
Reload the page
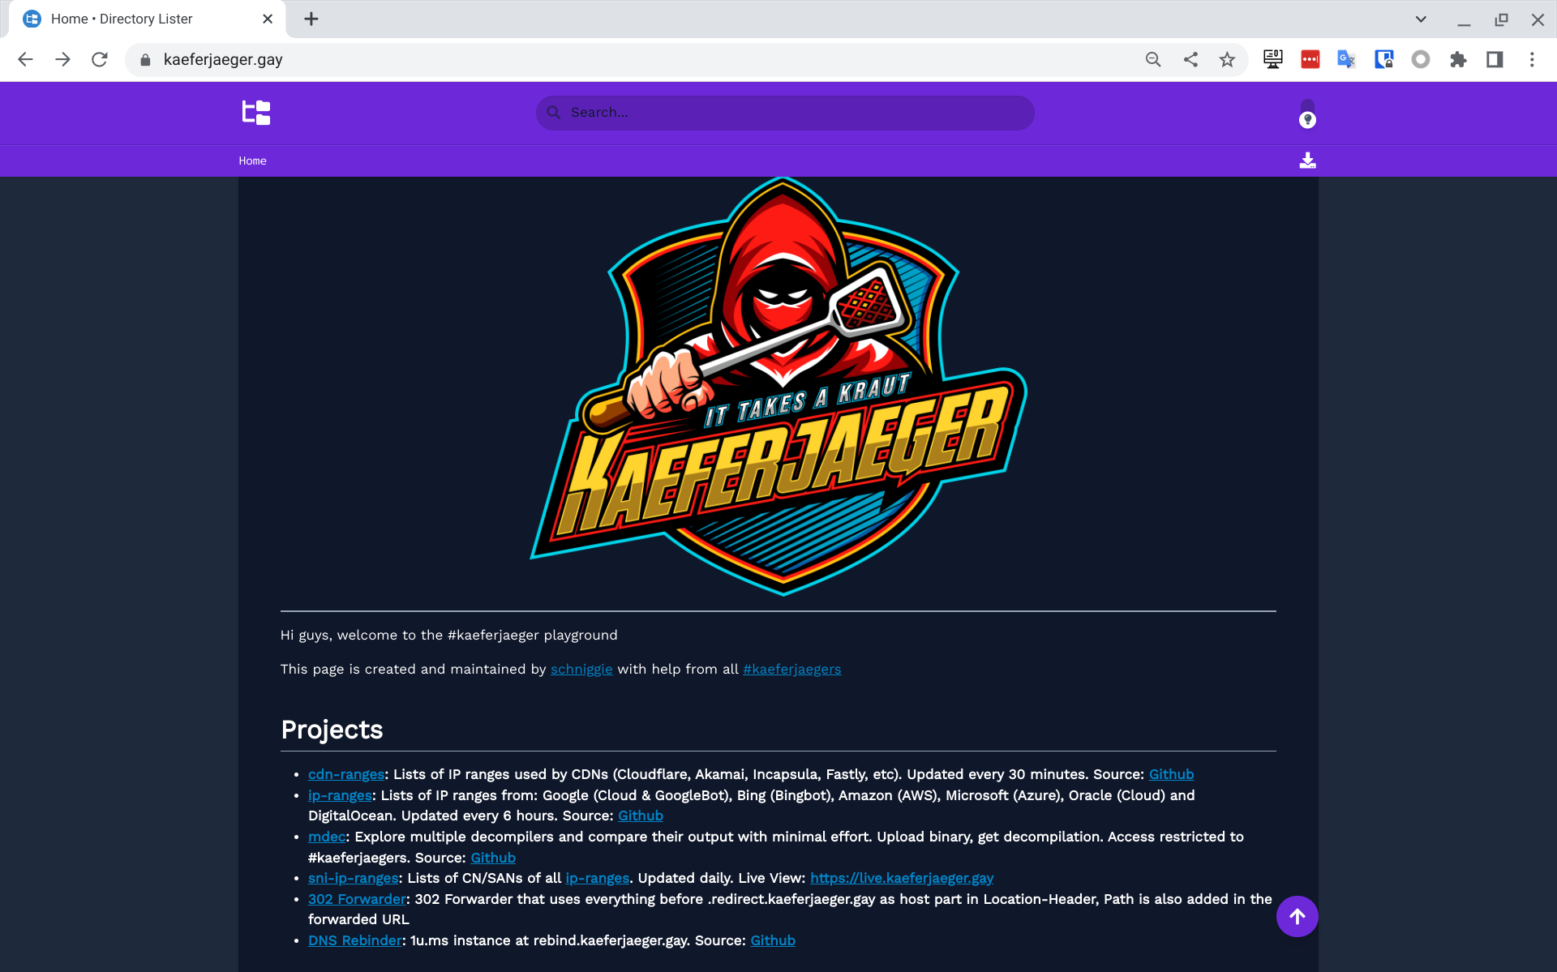coord(100,59)
